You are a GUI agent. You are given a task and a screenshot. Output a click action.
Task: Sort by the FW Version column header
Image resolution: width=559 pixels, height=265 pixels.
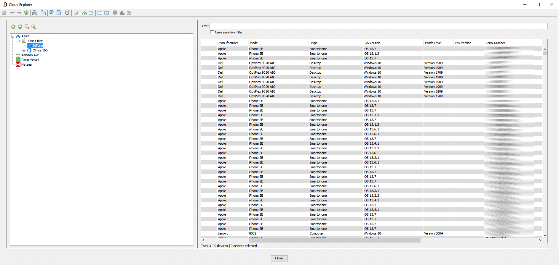(469, 43)
